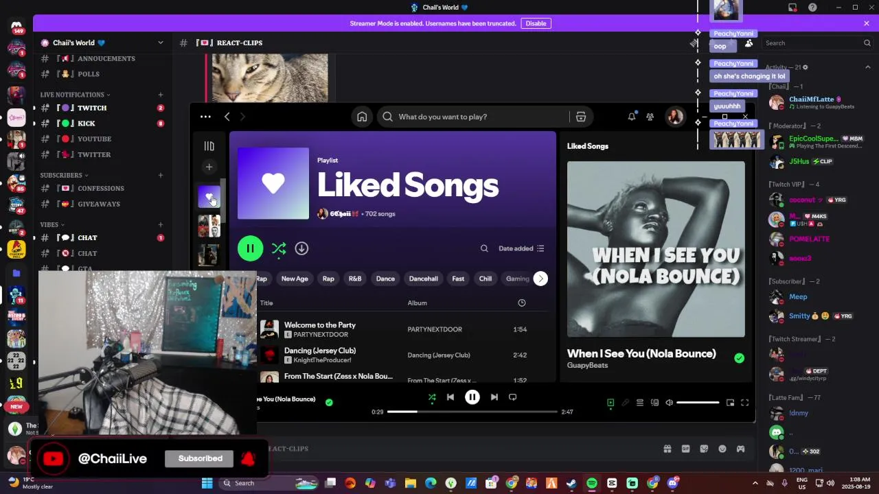This screenshot has width=879, height=494.
Task: Collapse Discord Activity section chevron
Action: pyautogui.click(x=867, y=67)
